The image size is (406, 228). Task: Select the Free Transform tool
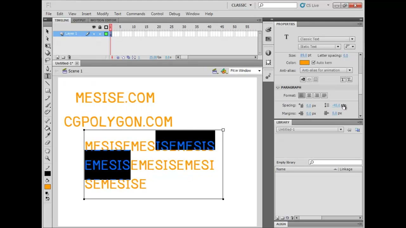48,46
